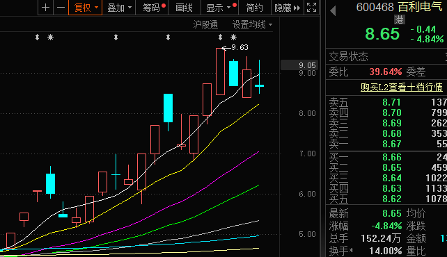The height and width of the screenshot is (257, 447).
Task: Toggle 简约 simple display mode
Action: (254, 8)
